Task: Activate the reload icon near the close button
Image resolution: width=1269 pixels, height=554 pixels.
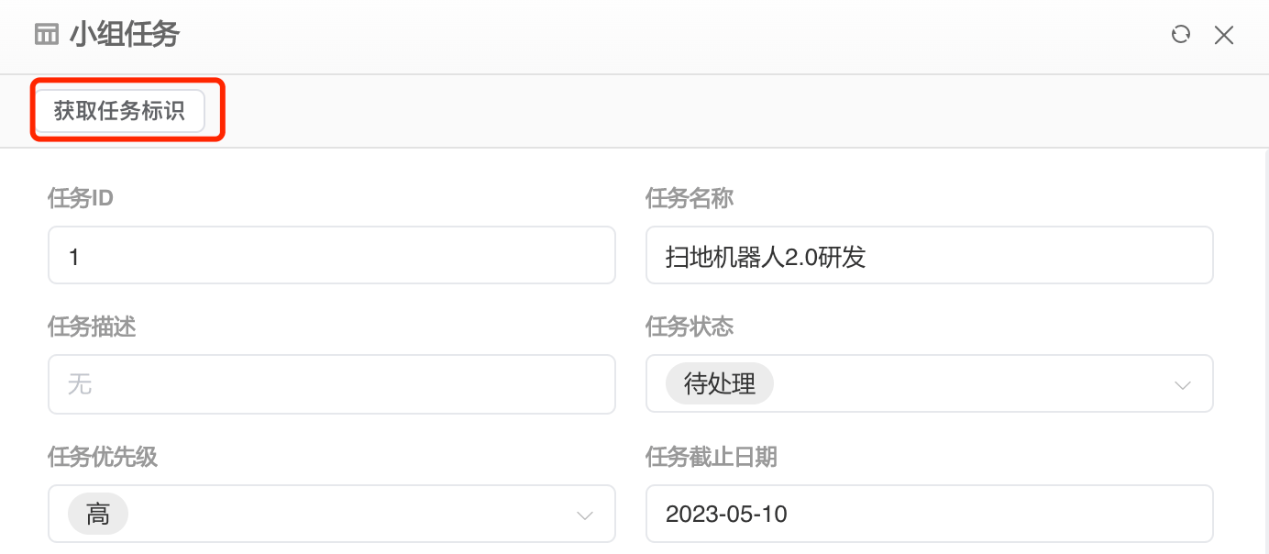Action: click(x=1180, y=34)
